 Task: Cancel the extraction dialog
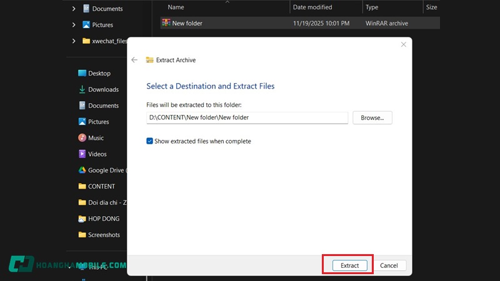(389, 265)
